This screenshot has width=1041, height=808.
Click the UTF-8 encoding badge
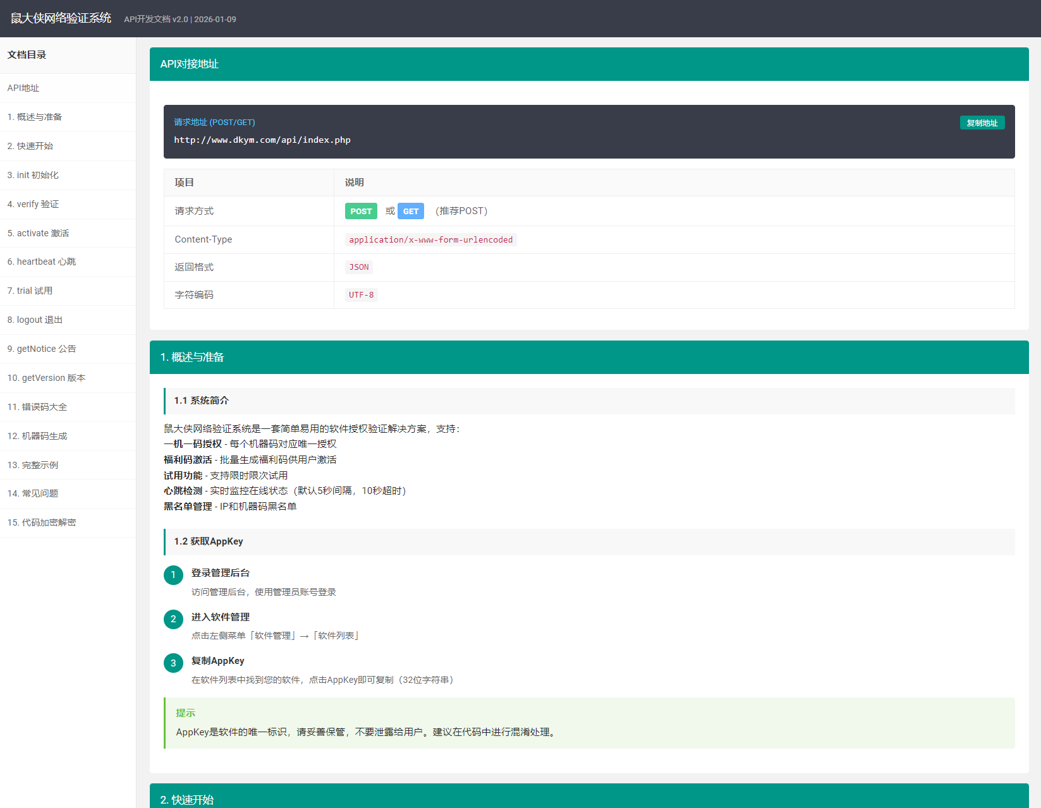360,294
